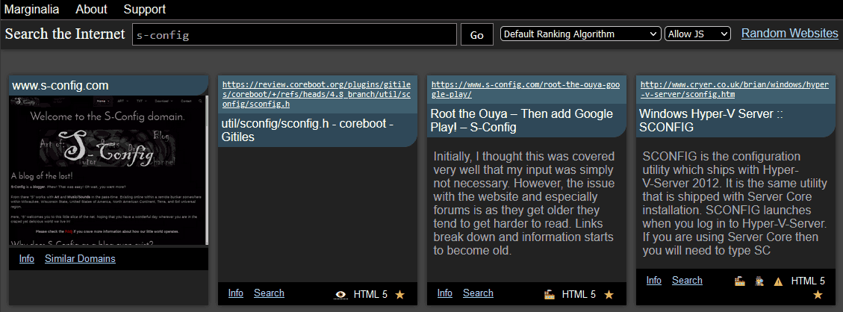The width and height of the screenshot is (843, 312).
Task: Open the Info link on the www.s-config.com card
Action: point(27,259)
